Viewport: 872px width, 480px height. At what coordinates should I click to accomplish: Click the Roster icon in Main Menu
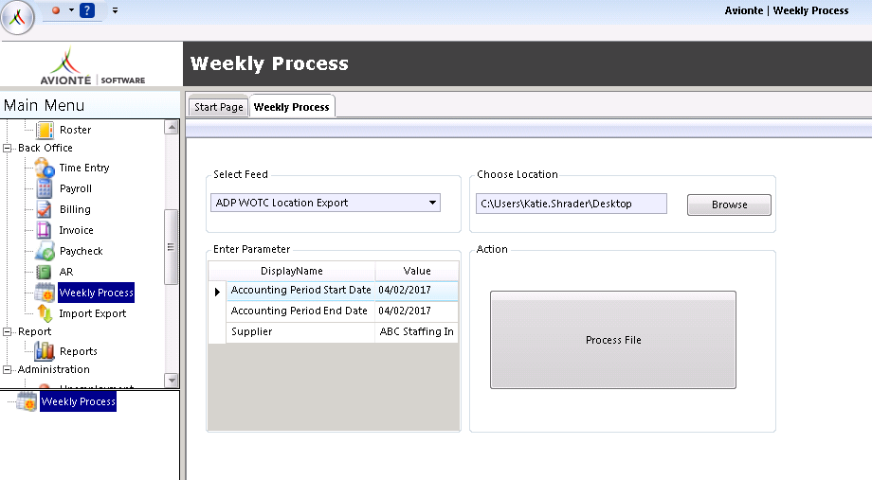45,130
